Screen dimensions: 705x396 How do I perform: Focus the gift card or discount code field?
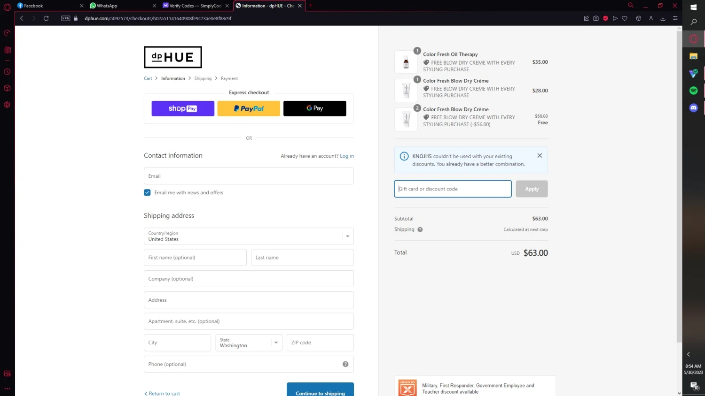pyautogui.click(x=453, y=189)
